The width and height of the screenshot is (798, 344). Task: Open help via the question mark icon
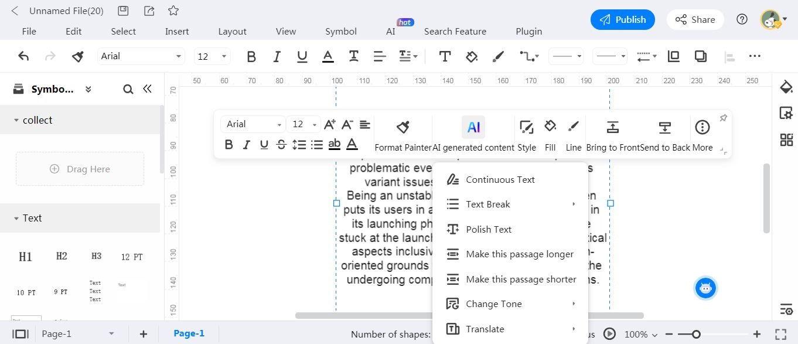pyautogui.click(x=742, y=19)
